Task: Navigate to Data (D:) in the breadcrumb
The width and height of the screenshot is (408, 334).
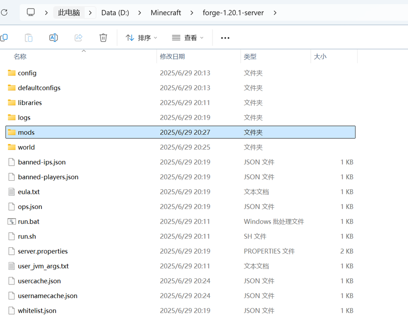Action: (x=115, y=12)
